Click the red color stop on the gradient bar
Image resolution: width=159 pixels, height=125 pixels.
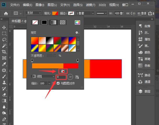pyautogui.click(x=63, y=71)
